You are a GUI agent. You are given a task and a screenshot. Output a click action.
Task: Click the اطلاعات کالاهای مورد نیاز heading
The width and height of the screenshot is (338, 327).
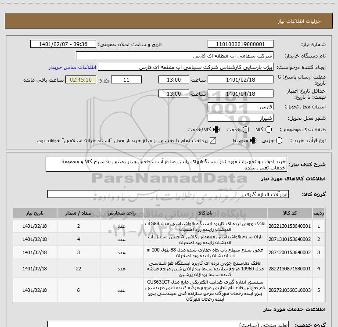click(293, 179)
